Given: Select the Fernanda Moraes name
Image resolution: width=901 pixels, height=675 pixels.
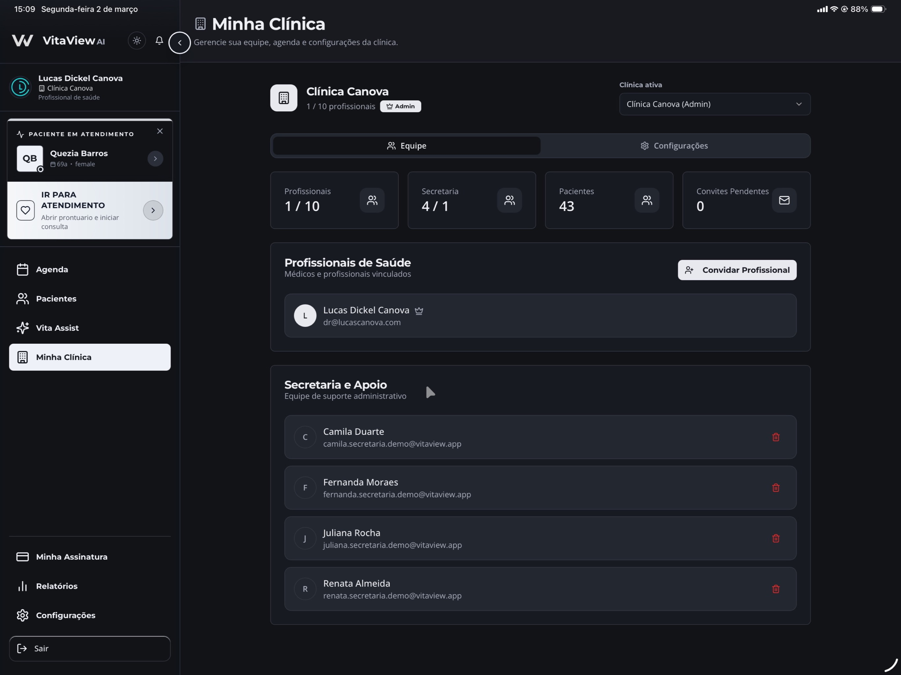Looking at the screenshot, I should [360, 483].
